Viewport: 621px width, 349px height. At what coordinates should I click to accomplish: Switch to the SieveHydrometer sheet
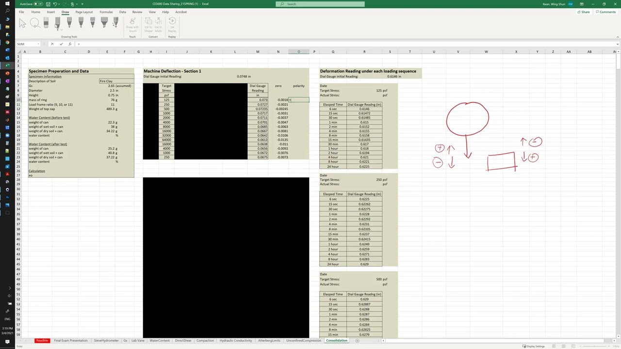[106, 341]
